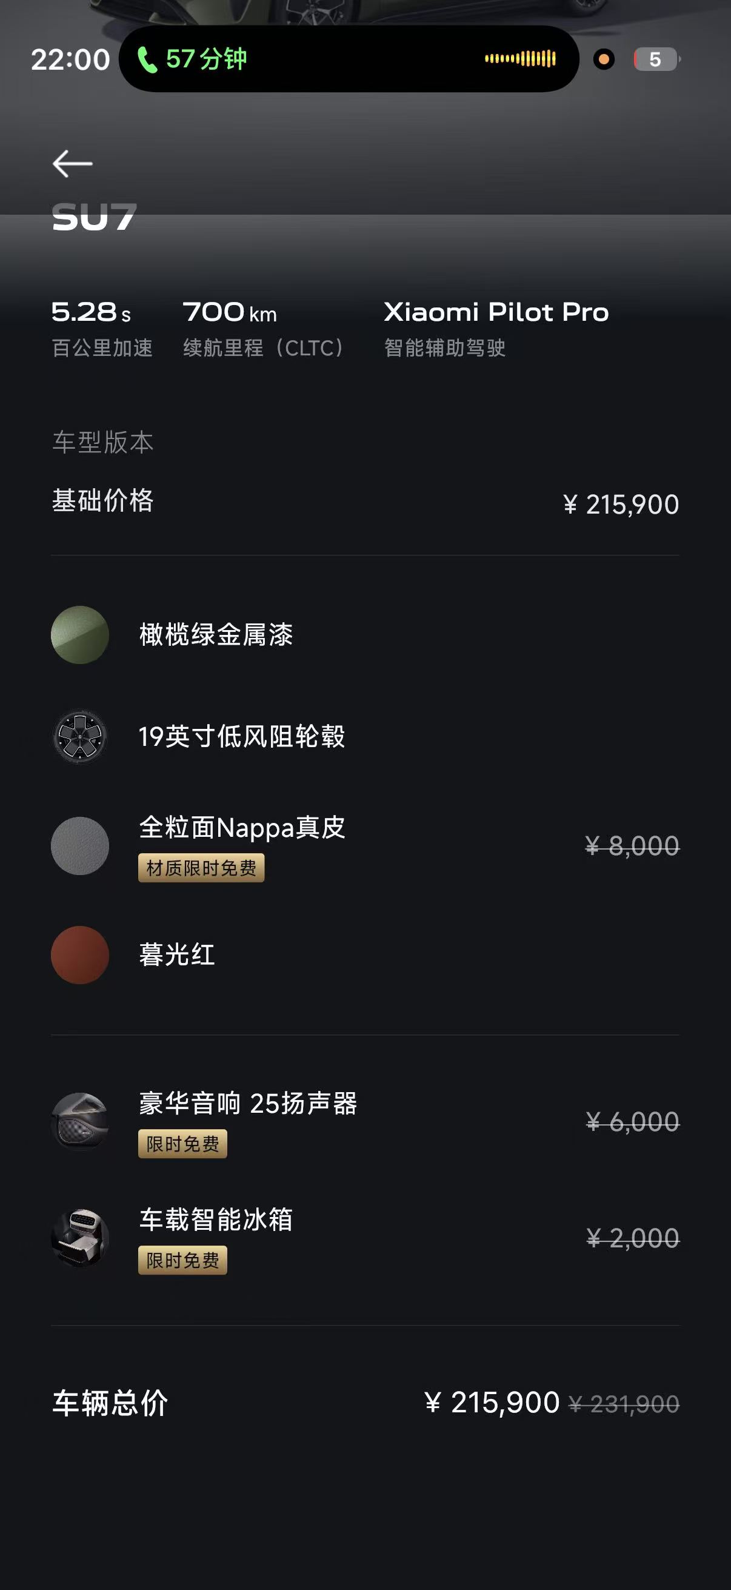Tap the 材质限时免费 badge

201,868
